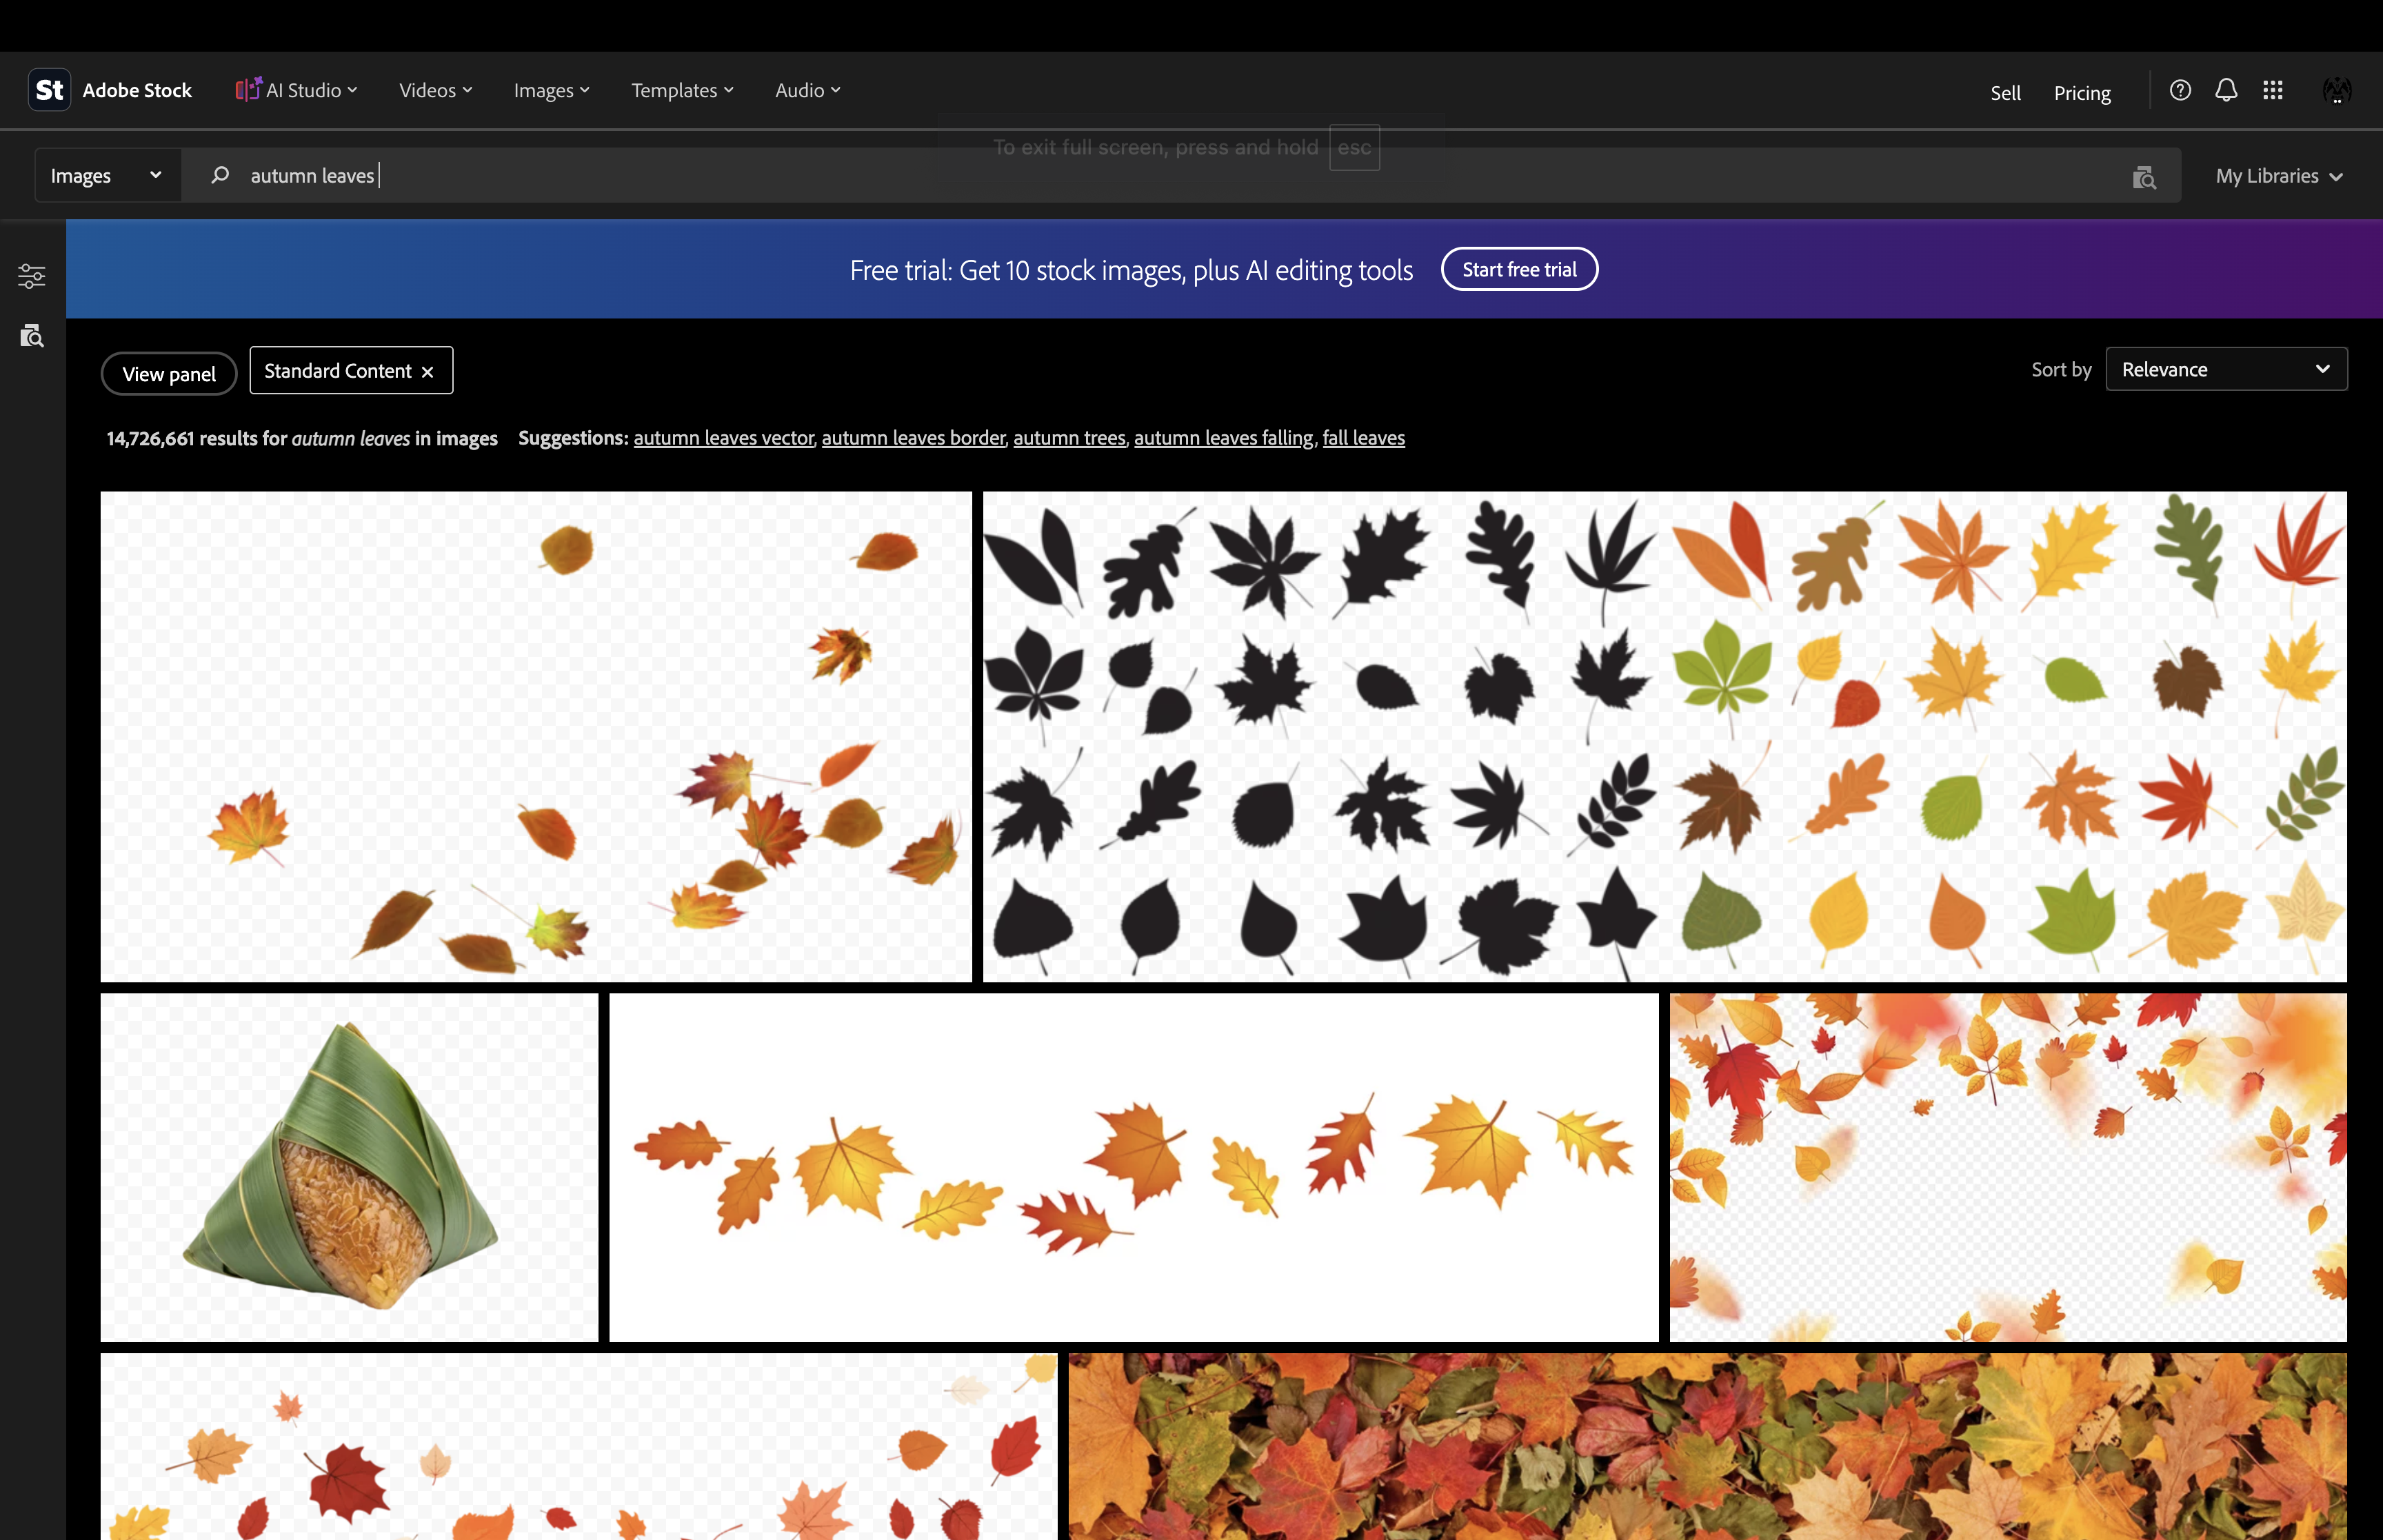
Task: Follow the autumn trees suggestion
Action: click(x=1069, y=437)
